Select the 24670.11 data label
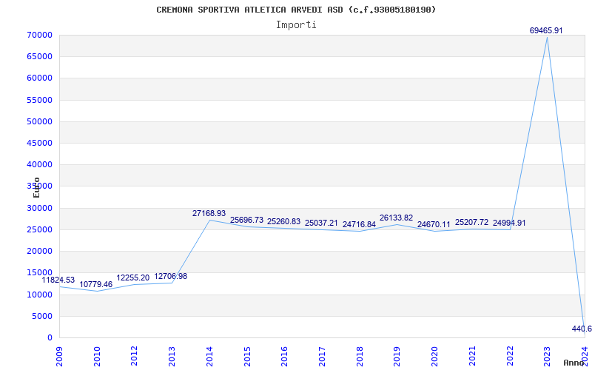Image resolution: width=592 pixels, height=370 pixels. coord(434,225)
